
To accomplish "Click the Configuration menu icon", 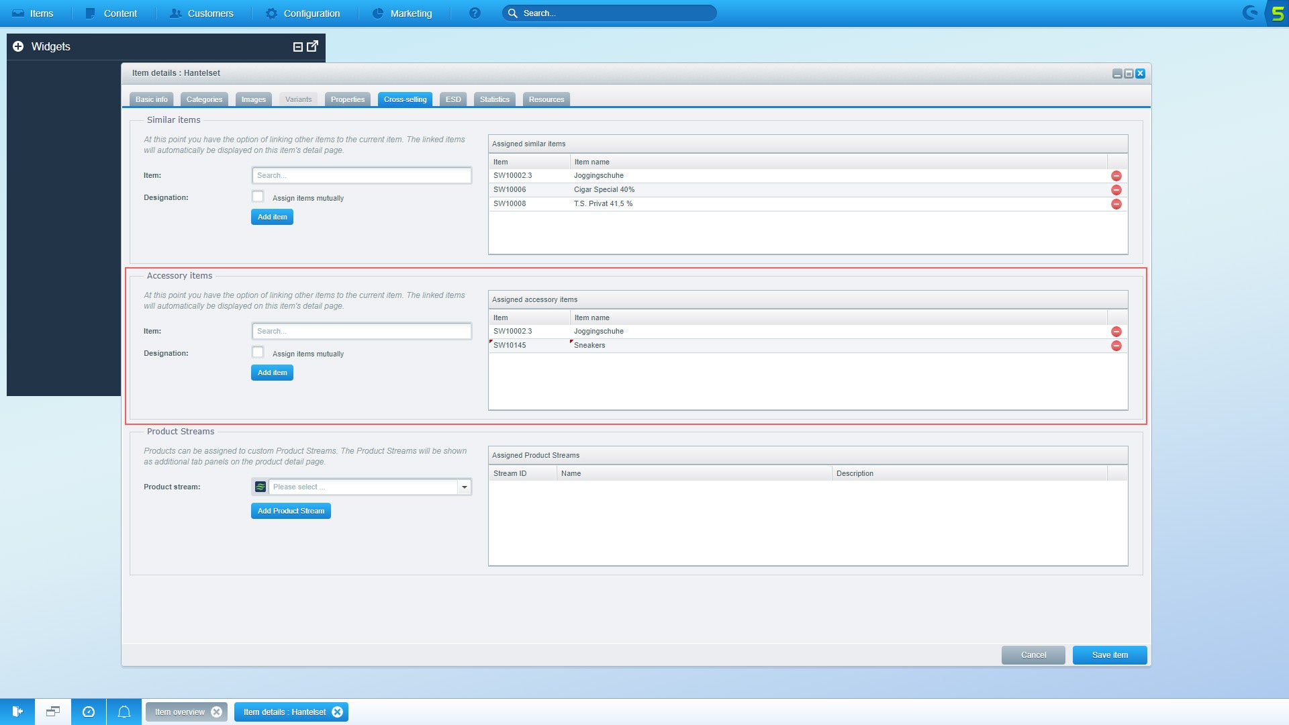I will [x=269, y=13].
